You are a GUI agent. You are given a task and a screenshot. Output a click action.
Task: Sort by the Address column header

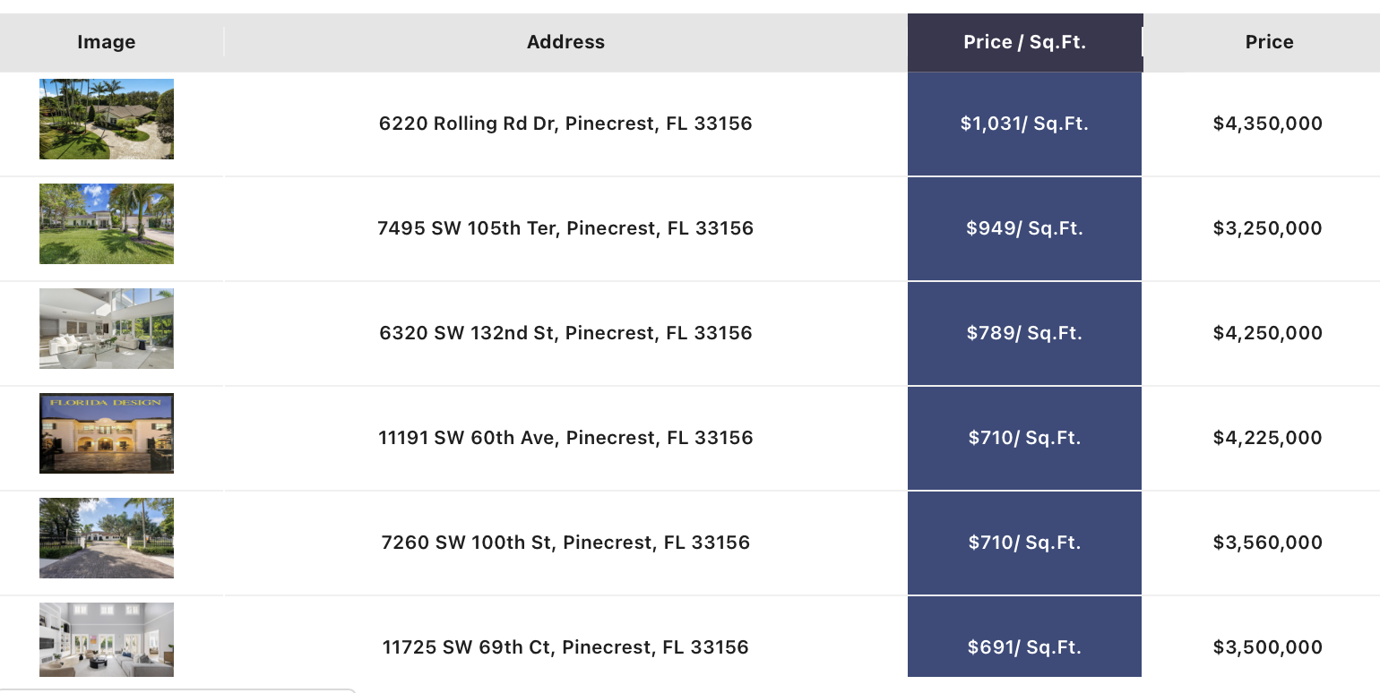[565, 42]
